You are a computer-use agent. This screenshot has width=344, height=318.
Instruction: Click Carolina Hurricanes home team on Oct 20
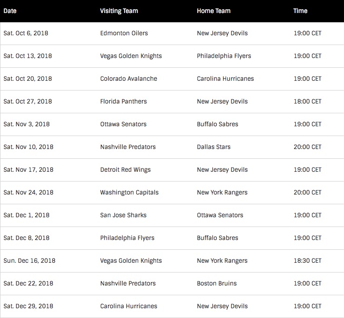point(225,78)
